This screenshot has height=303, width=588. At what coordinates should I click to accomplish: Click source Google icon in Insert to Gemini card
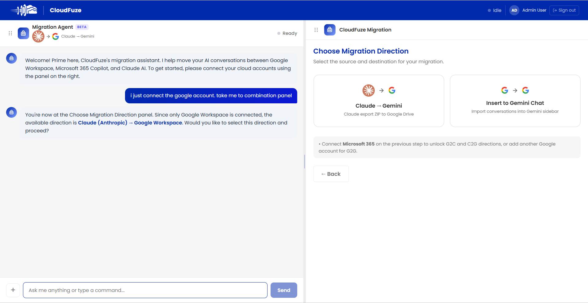tap(505, 90)
